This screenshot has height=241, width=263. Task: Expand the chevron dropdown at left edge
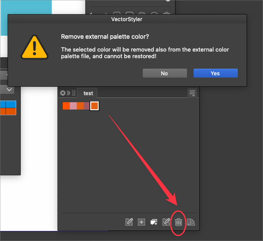pos(9,90)
